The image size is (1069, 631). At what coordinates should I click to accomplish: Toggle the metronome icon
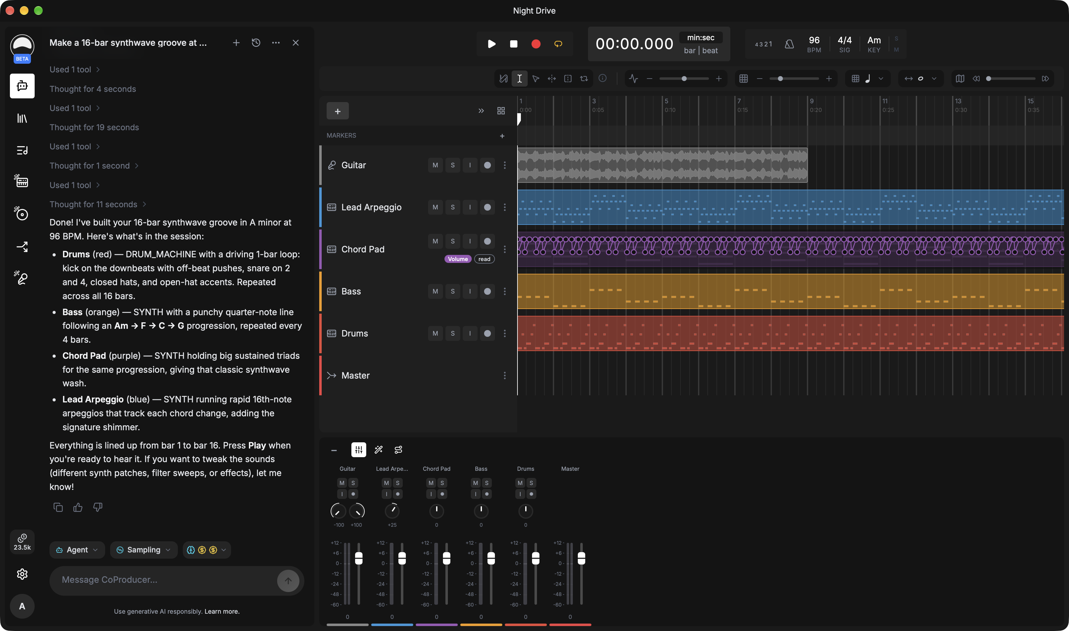pos(789,44)
